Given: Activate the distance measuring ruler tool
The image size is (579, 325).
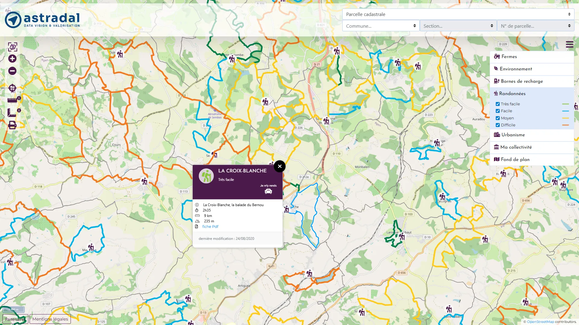Looking at the screenshot, I should point(12,101).
